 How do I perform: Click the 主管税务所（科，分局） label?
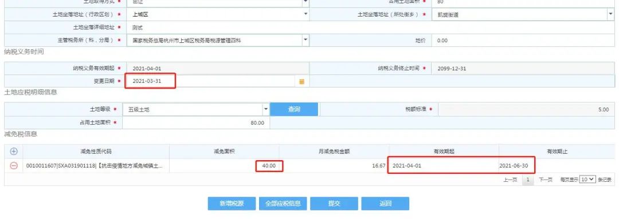tap(85, 40)
